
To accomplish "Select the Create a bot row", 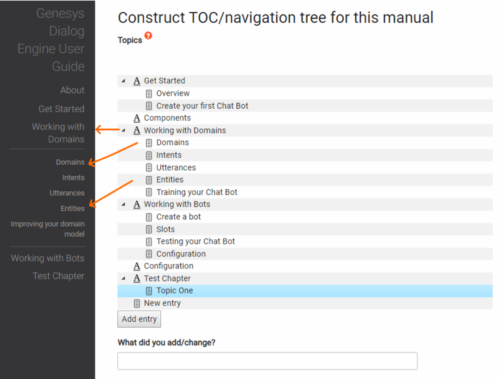I will click(x=305, y=217).
